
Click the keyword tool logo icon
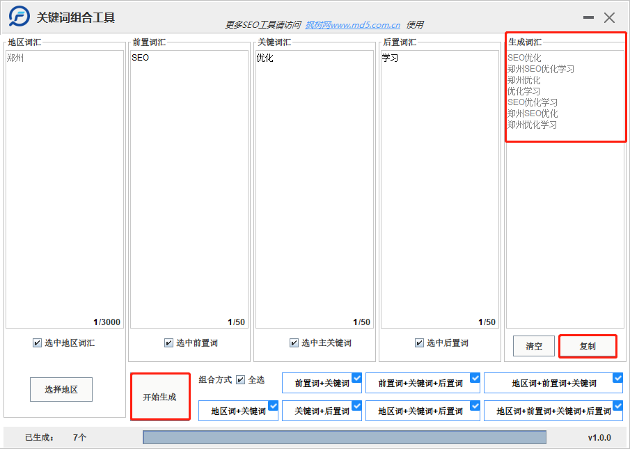[x=19, y=17]
